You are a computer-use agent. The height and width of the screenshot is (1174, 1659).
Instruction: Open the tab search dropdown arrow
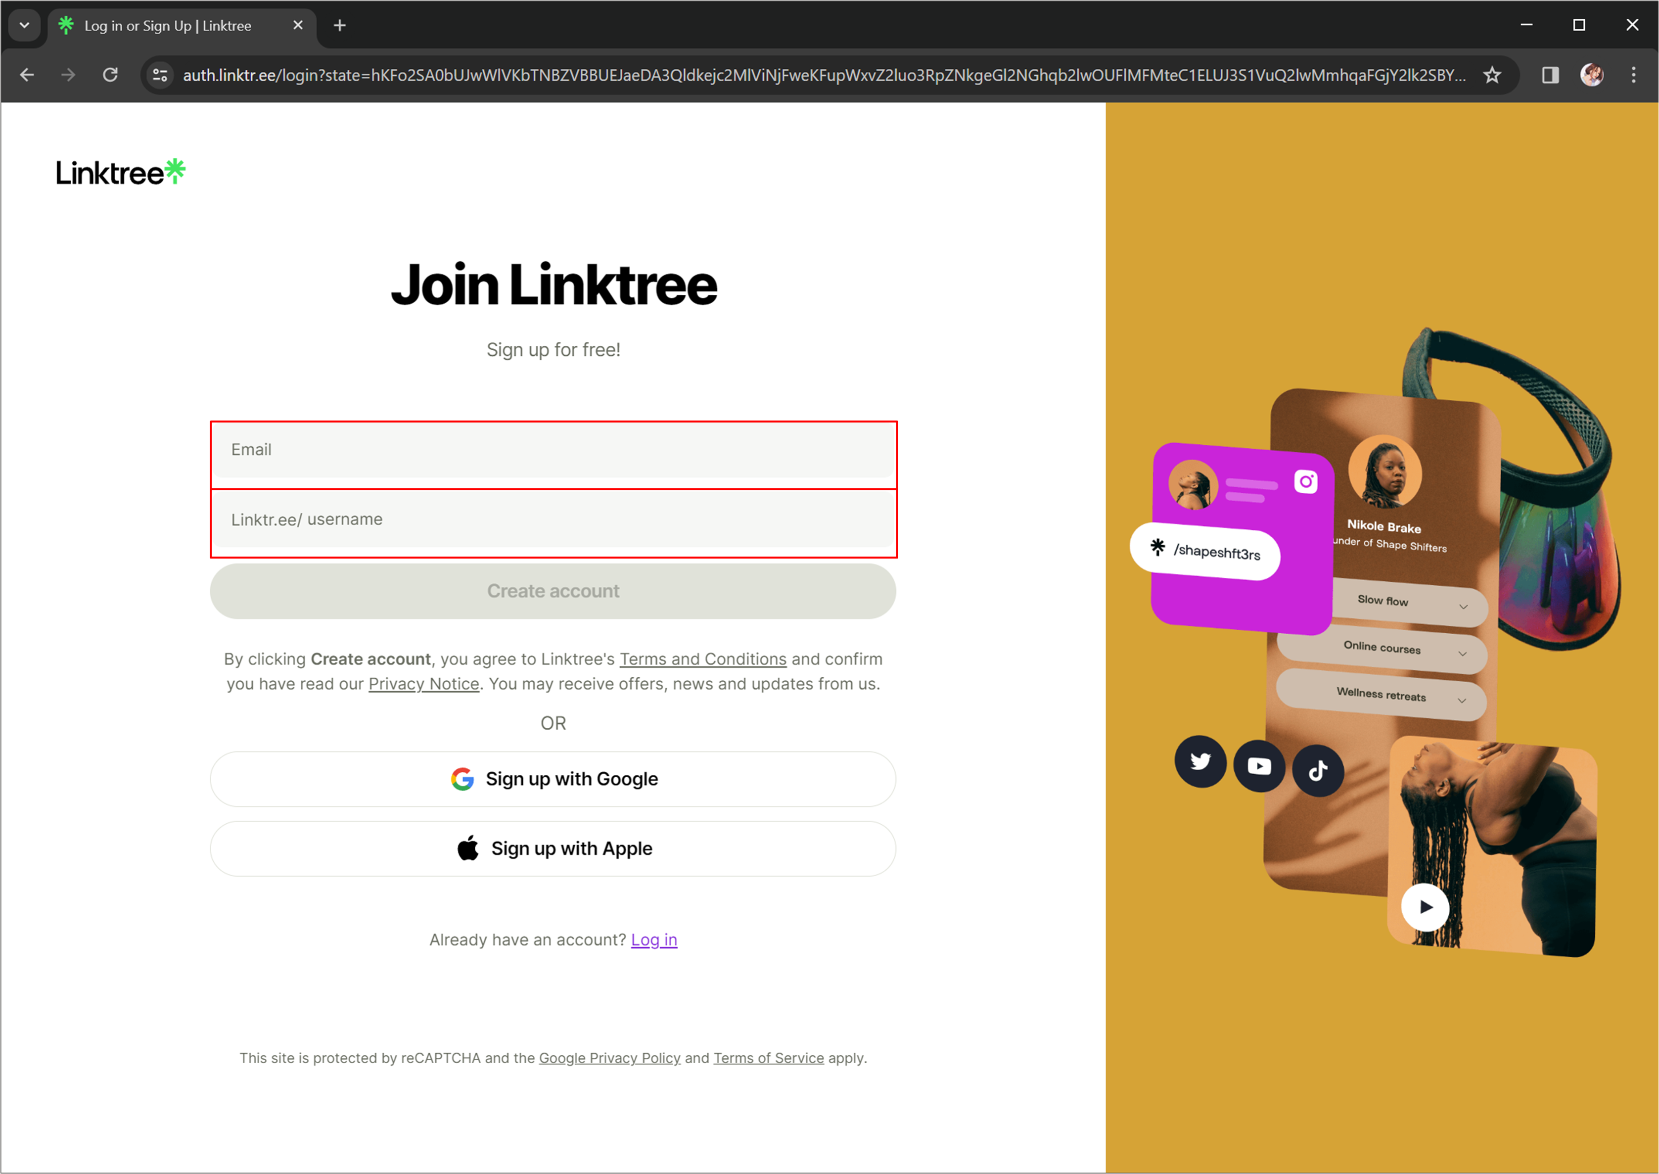coord(25,25)
